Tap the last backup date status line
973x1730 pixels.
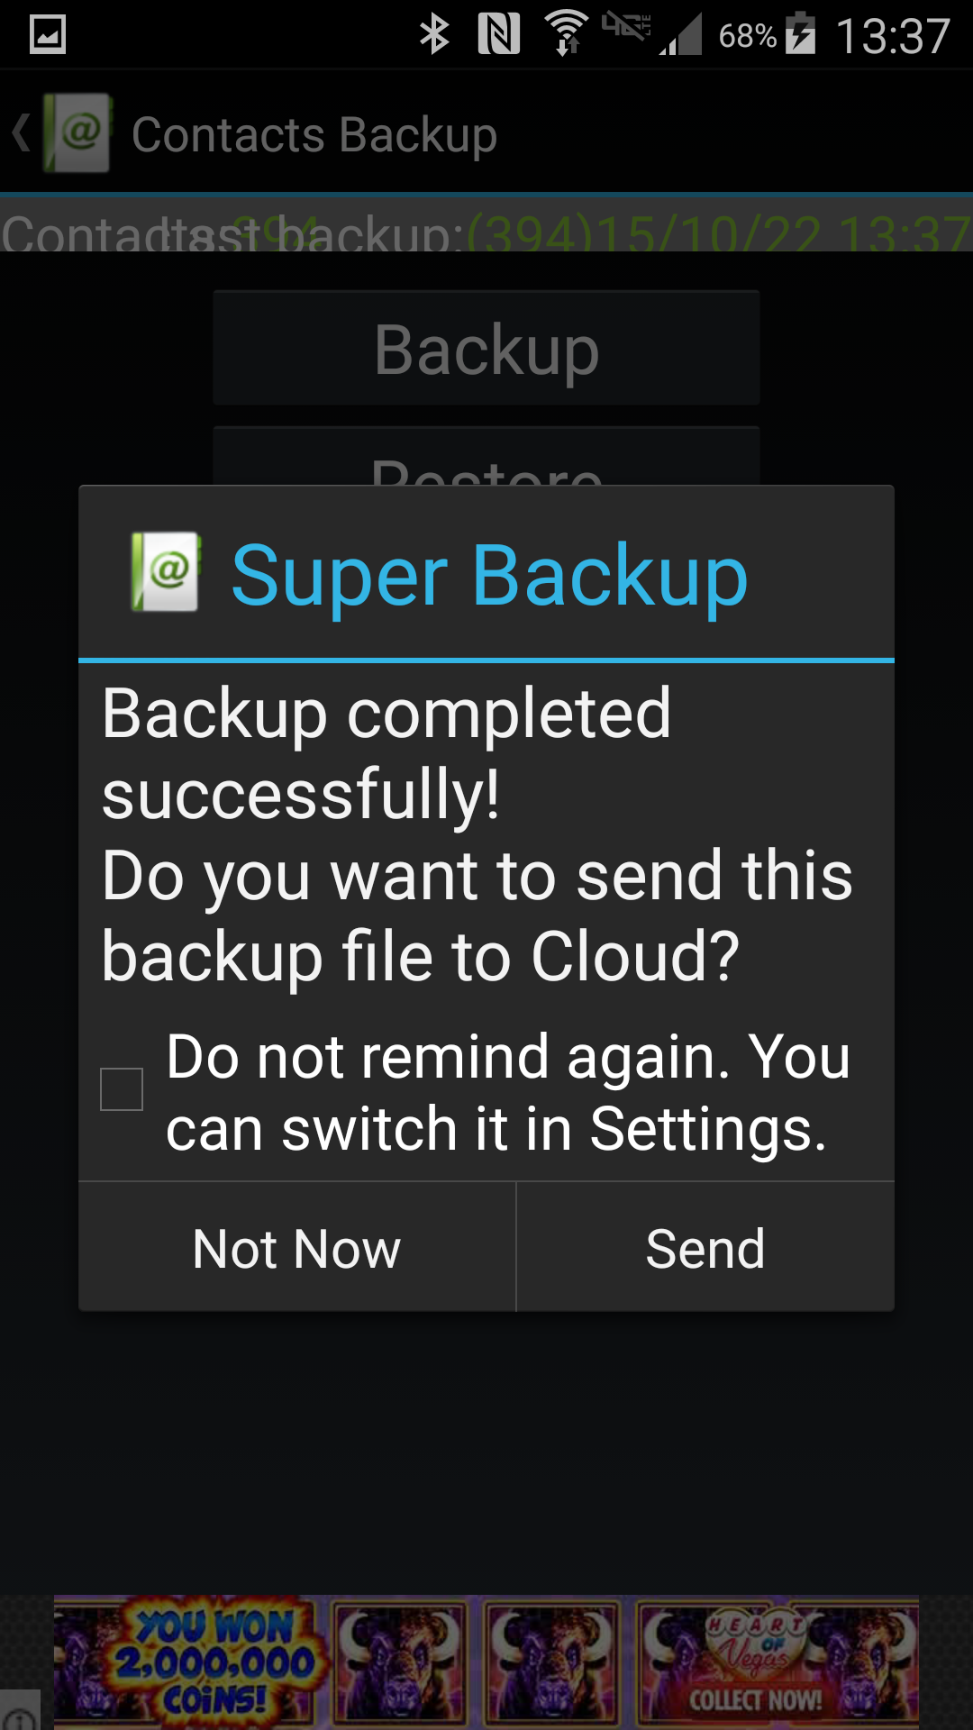coord(486,231)
